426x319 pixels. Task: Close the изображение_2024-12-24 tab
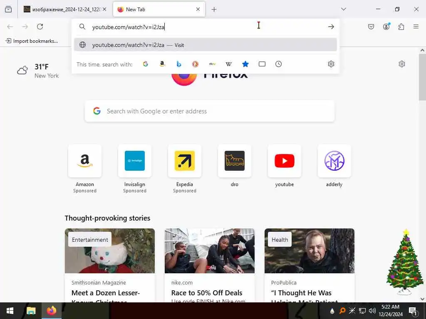pyautogui.click(x=104, y=9)
